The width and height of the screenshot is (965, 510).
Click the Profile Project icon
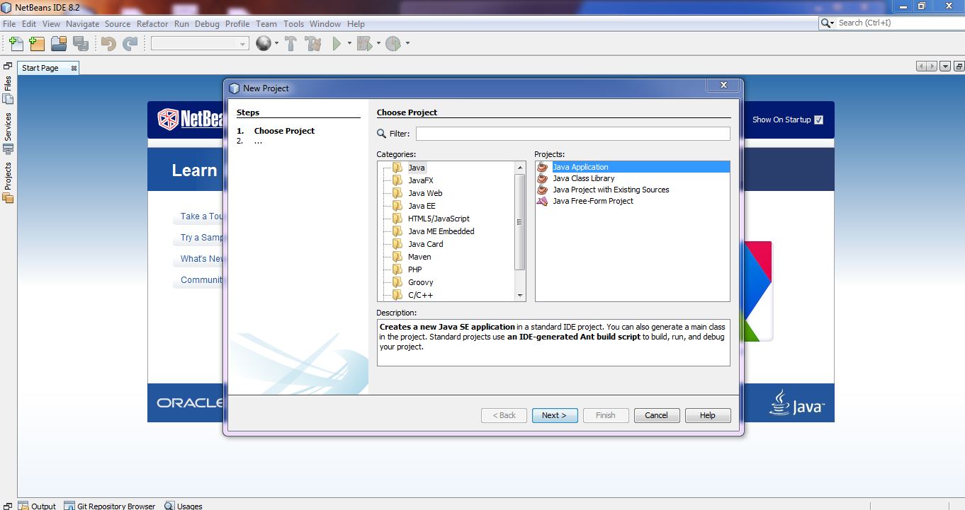(x=393, y=44)
